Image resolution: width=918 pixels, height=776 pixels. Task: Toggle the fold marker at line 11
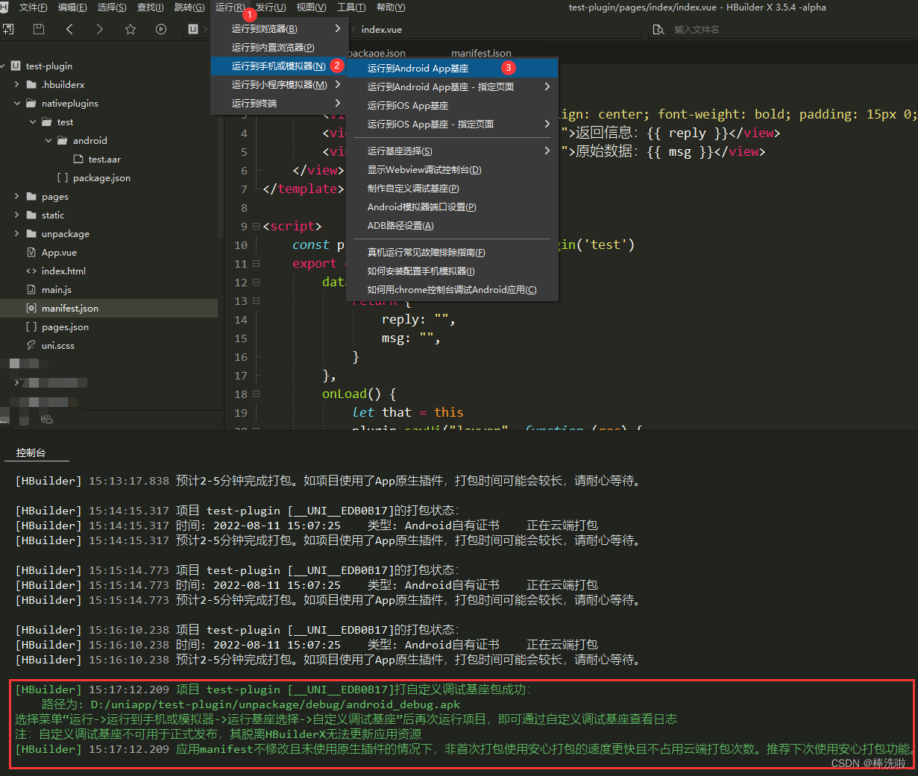coord(256,263)
